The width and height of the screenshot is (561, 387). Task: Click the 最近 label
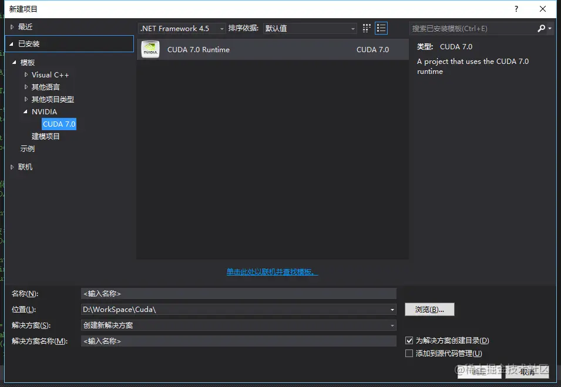[25, 27]
